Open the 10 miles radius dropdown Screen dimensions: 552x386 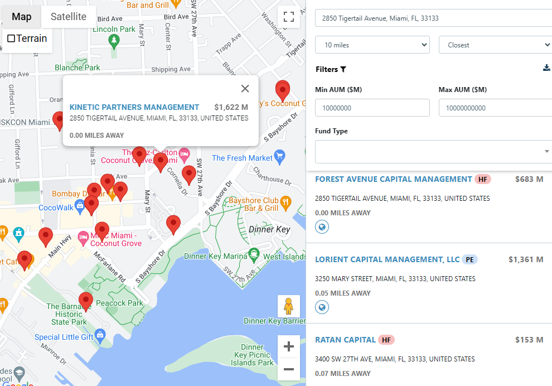tap(372, 45)
